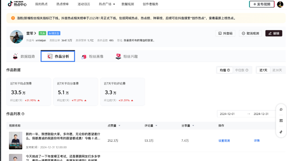This screenshot has height=161, width=287.
Task: Open the 今天挑战了一下年度梗王考试 video thumbnail
Action: point(15,157)
